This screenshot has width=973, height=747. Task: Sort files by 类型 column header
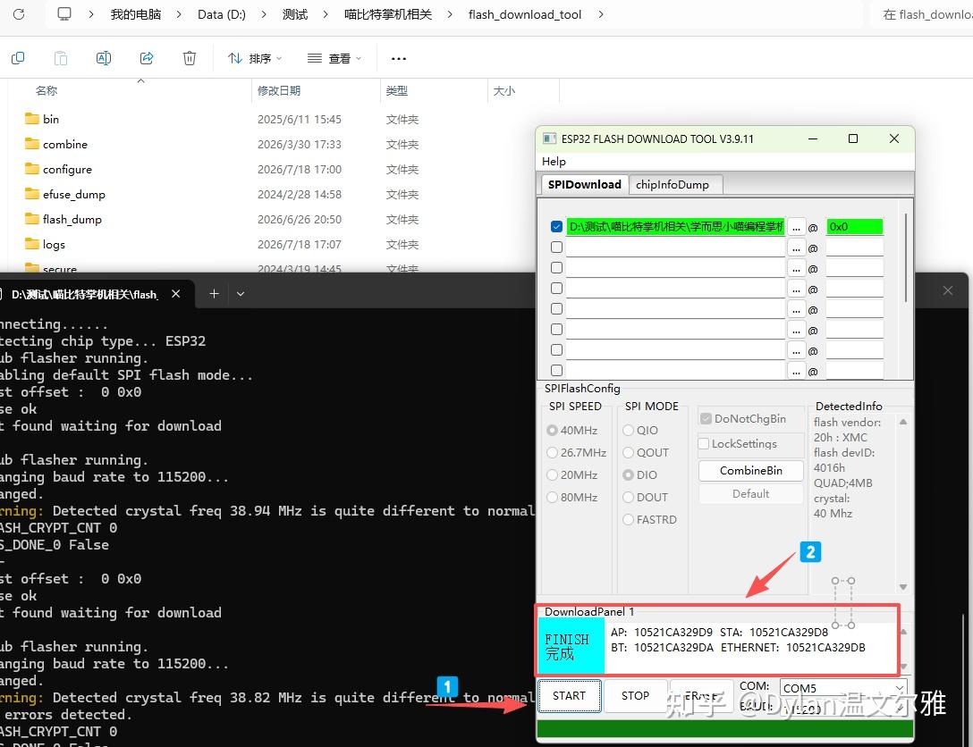396,90
